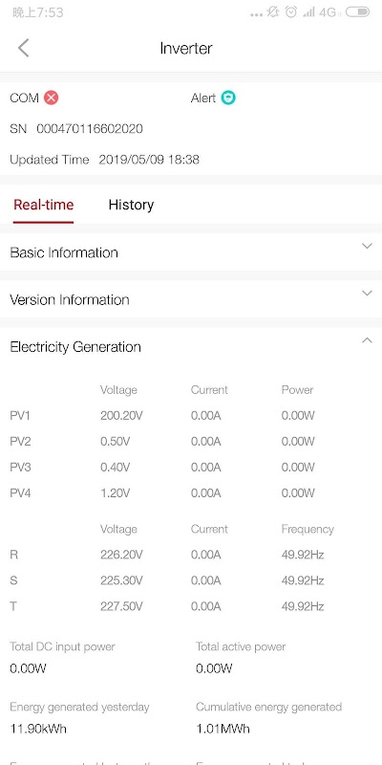
Task: Select the Real-time tab
Action: [43, 205]
